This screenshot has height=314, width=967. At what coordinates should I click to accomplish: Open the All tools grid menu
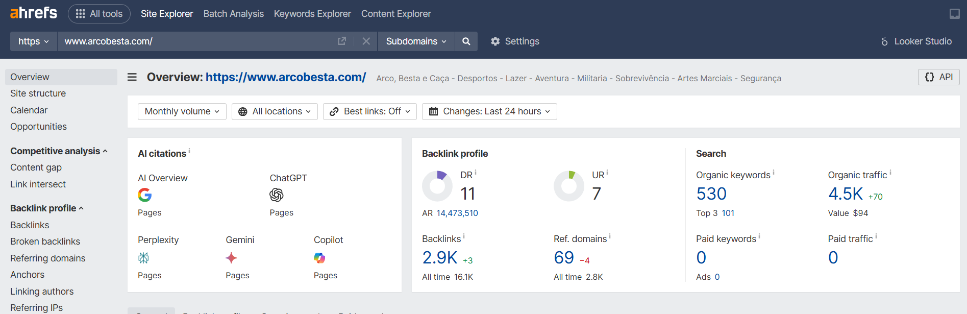point(99,14)
